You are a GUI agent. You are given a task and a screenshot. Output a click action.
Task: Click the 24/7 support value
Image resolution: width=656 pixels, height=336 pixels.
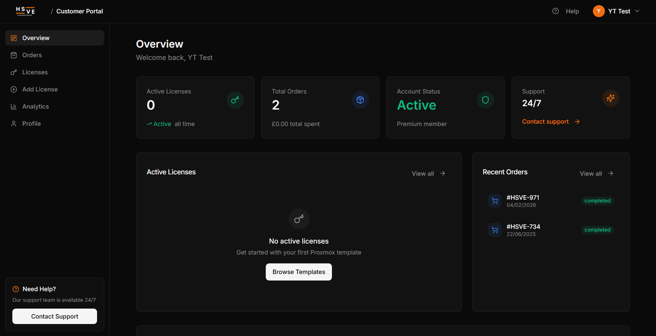click(x=532, y=103)
